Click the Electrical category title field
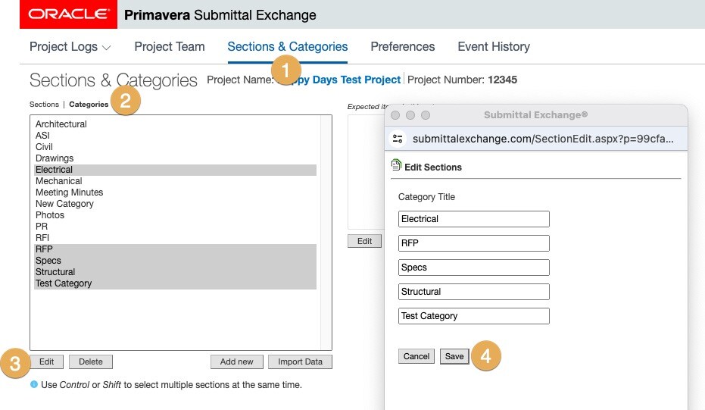 pyautogui.click(x=473, y=219)
